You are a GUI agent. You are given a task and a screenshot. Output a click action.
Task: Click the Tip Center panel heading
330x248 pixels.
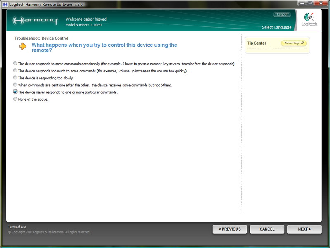pyautogui.click(x=256, y=43)
